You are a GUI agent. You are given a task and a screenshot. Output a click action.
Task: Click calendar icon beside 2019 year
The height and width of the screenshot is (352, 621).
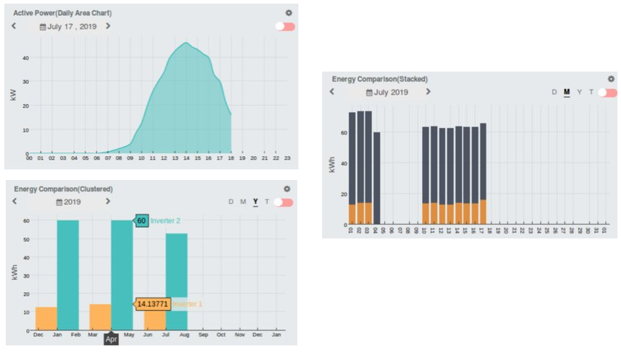pos(59,202)
